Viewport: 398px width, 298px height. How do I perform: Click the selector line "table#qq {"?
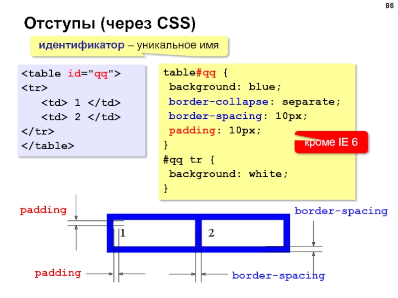(x=196, y=73)
